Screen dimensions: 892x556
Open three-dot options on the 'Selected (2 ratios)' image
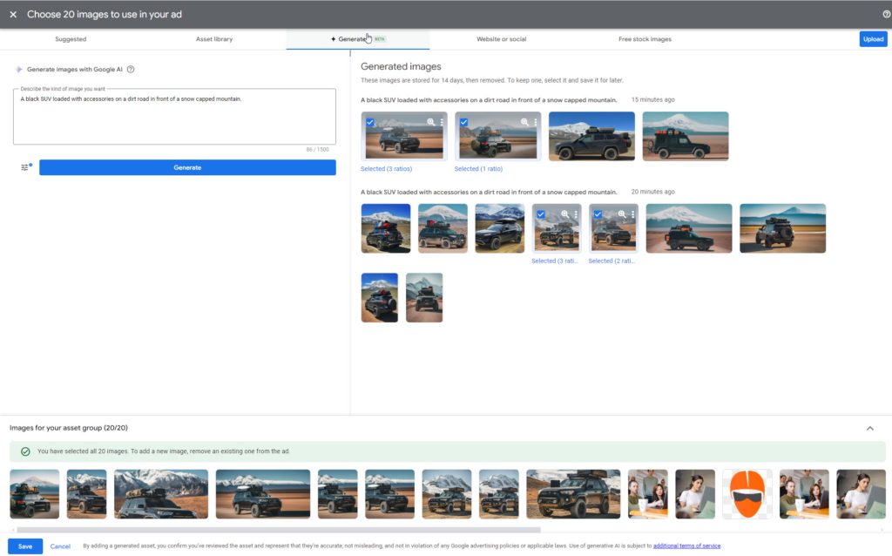pos(633,214)
